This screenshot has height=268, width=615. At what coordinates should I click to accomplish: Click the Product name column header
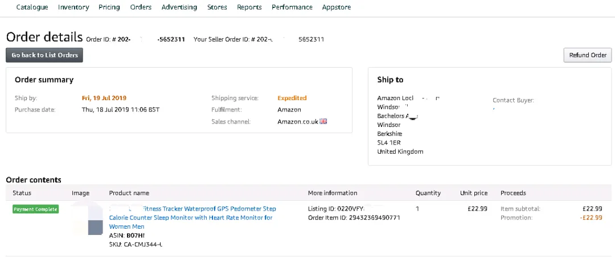[x=129, y=193]
